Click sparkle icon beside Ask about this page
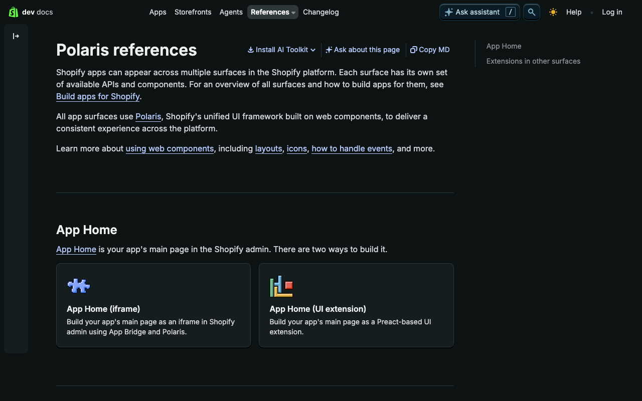Image resolution: width=642 pixels, height=401 pixels. pos(329,50)
